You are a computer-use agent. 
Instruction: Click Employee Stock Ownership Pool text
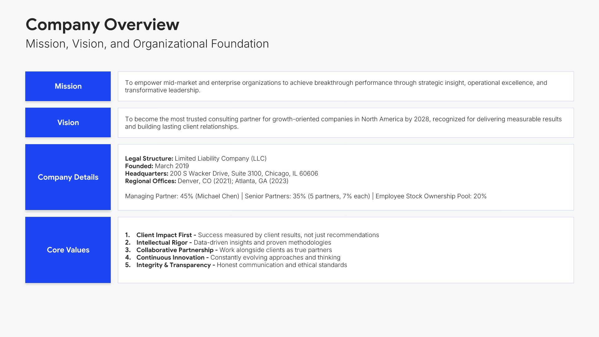click(x=431, y=196)
